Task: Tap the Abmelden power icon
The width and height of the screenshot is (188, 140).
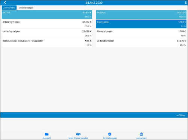Action: tap(141, 134)
